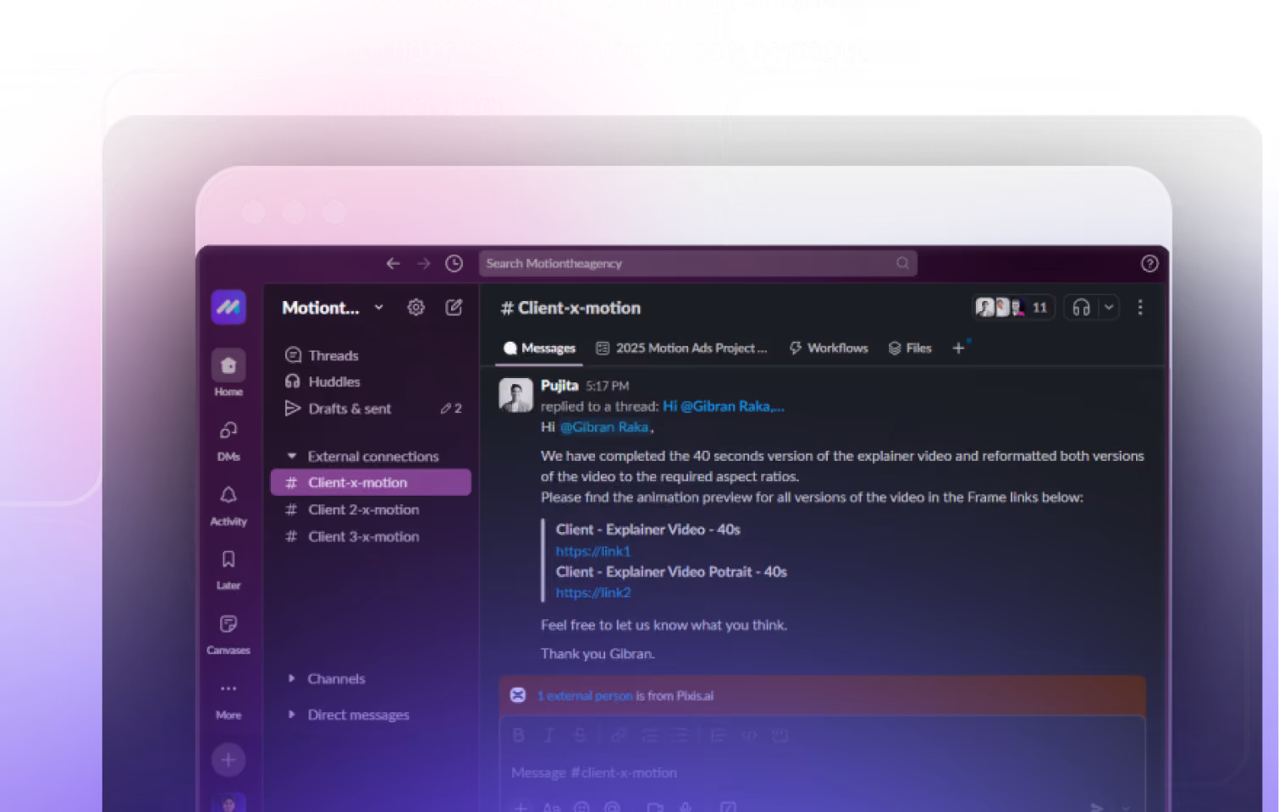Viewport: 1279px width, 812px height.
Task: View the 11 channel members
Action: tap(1012, 308)
